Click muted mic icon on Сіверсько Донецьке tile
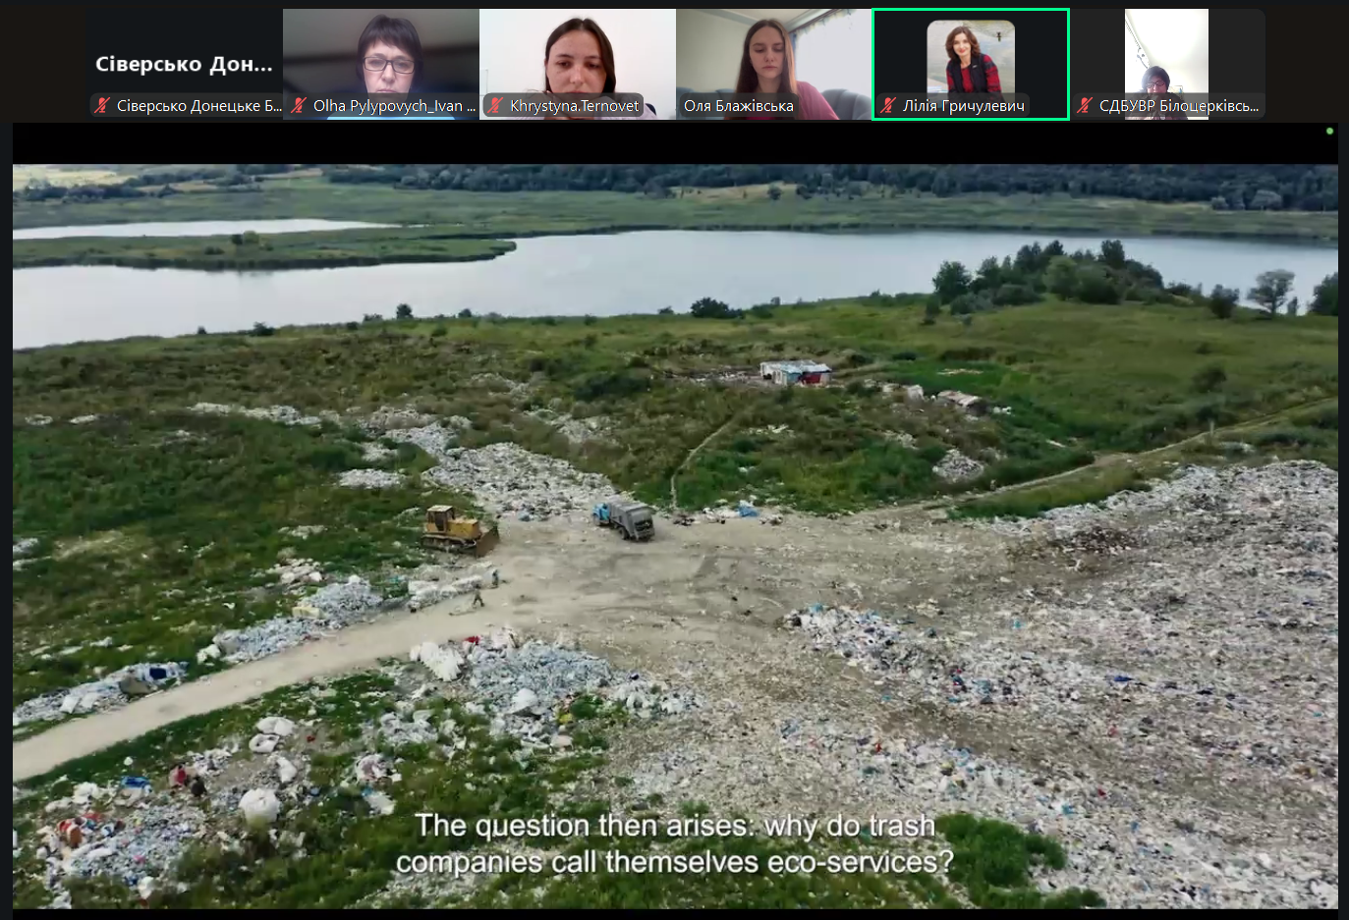The height and width of the screenshot is (920, 1349). coord(102,106)
